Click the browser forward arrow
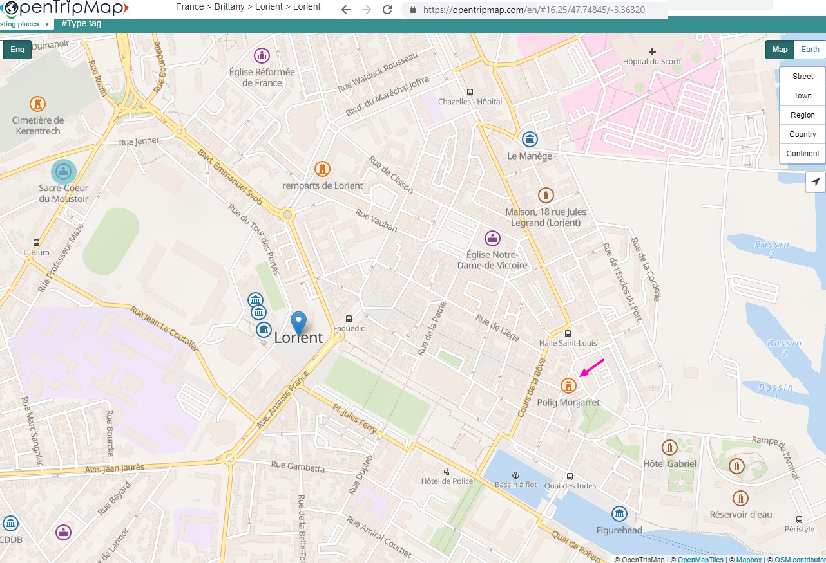 coord(367,10)
